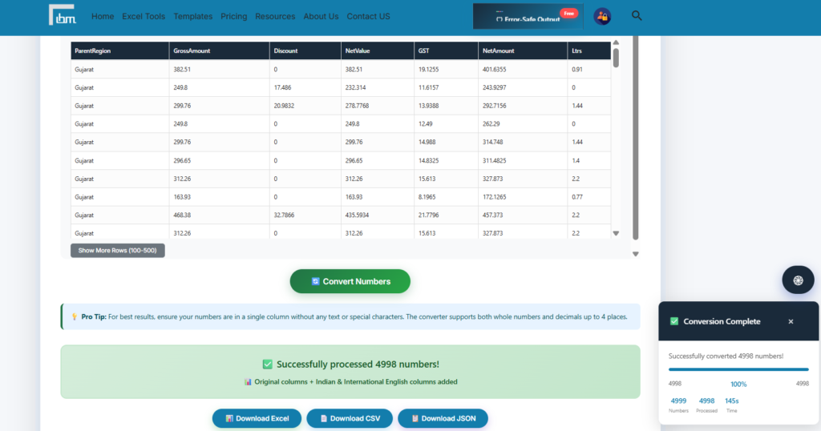The height and width of the screenshot is (431, 821).
Task: Click the Convert Numbers button
Action: [x=350, y=281]
